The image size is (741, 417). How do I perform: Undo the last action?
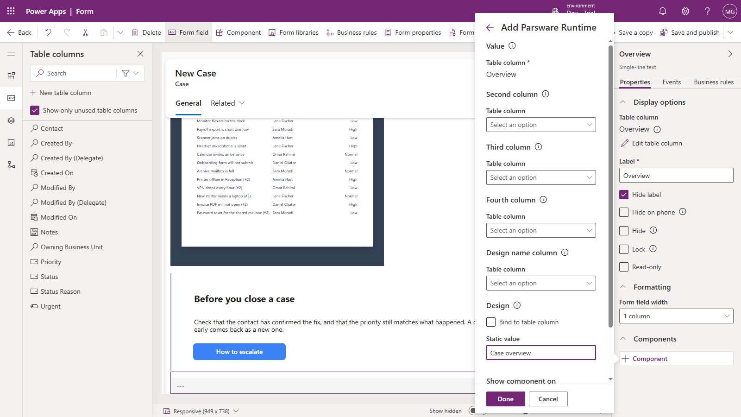(48, 32)
